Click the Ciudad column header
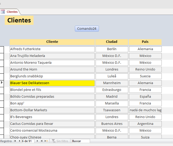The image size is (173, 146). tap(112, 42)
